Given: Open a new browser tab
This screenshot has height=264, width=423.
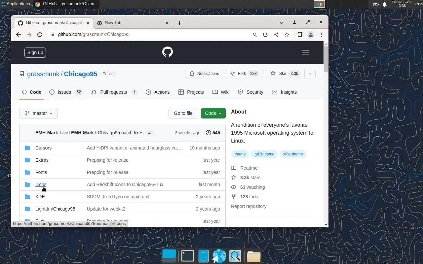Looking at the screenshot, I should 179,23.
